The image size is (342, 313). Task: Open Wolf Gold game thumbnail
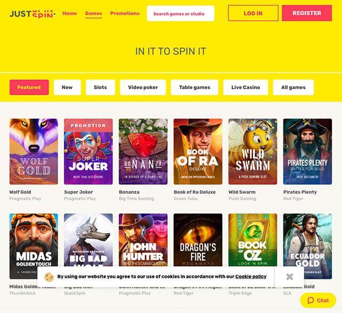[34, 152]
